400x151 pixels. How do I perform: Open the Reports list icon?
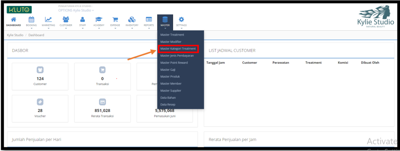[149, 19]
